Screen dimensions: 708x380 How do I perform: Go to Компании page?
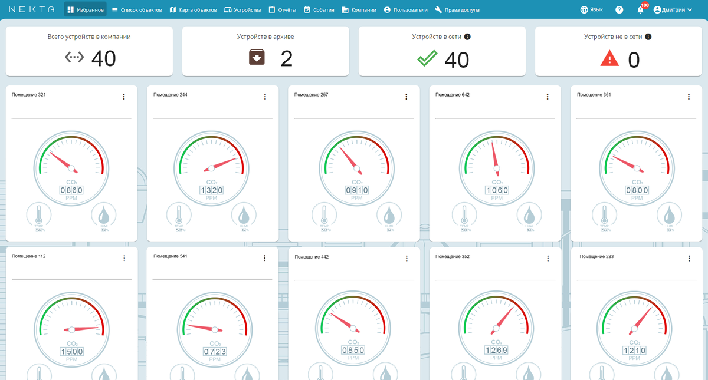point(359,9)
